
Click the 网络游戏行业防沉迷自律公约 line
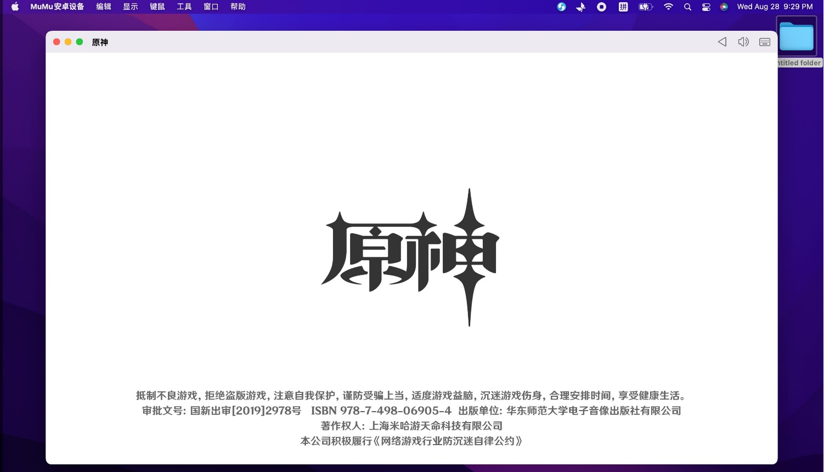coord(411,441)
